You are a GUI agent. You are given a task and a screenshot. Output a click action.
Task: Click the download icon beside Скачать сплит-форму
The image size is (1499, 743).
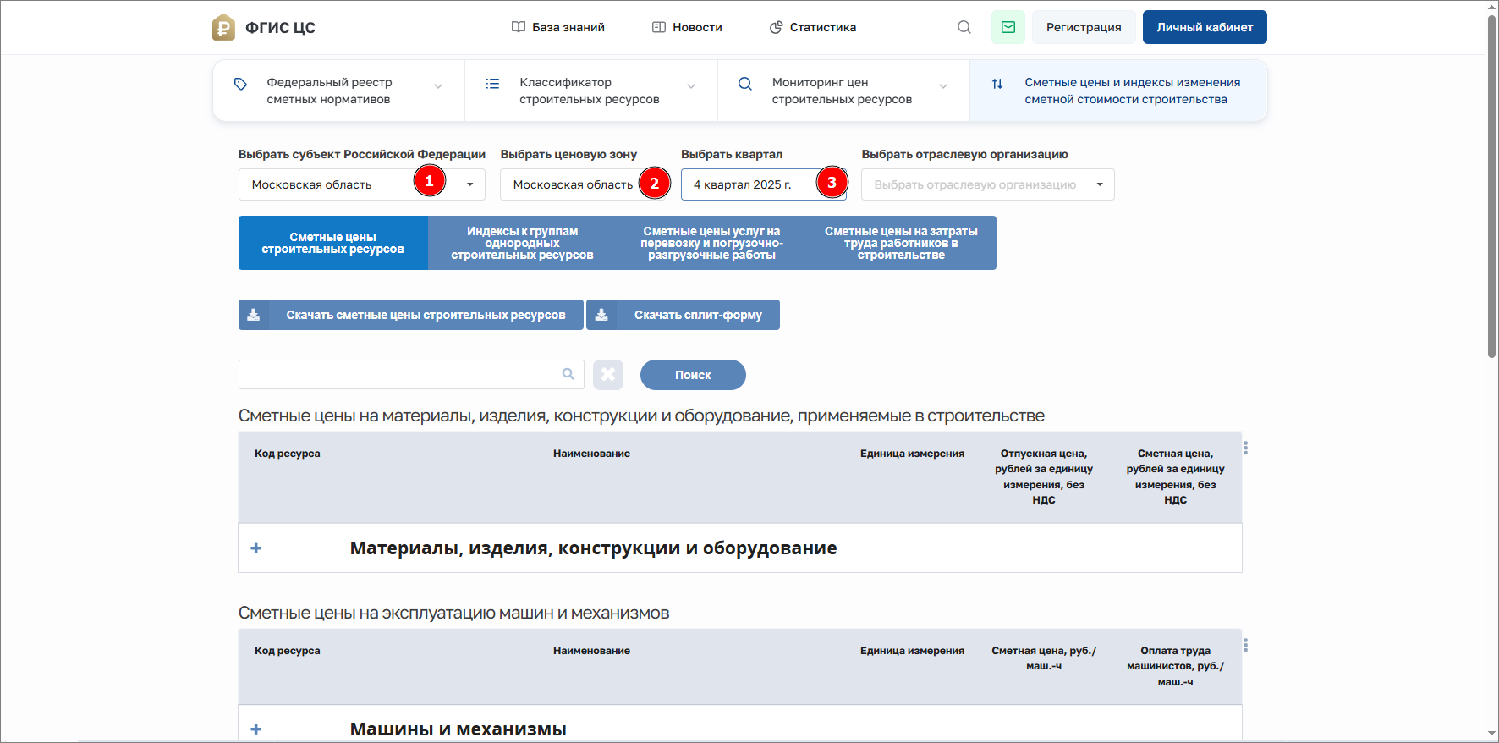coord(601,315)
